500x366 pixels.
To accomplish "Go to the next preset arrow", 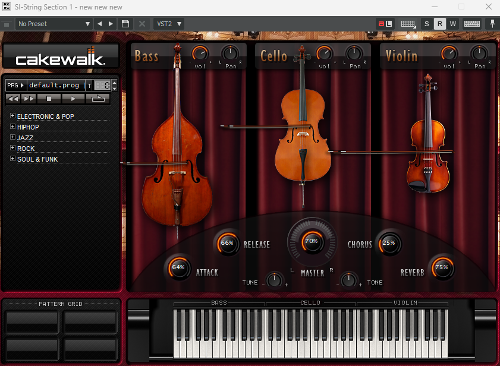I will [111, 24].
